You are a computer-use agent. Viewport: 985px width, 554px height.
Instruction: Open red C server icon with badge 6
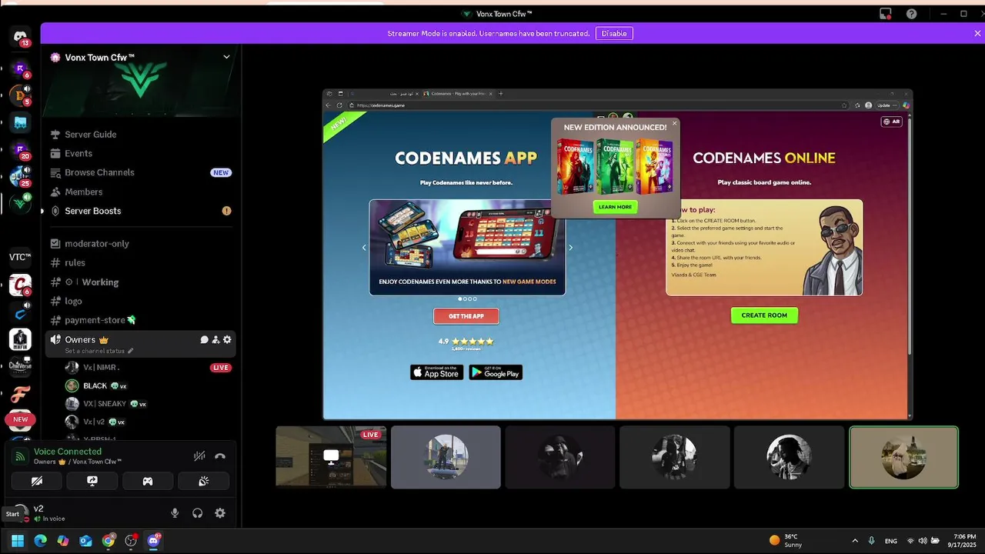click(x=20, y=285)
